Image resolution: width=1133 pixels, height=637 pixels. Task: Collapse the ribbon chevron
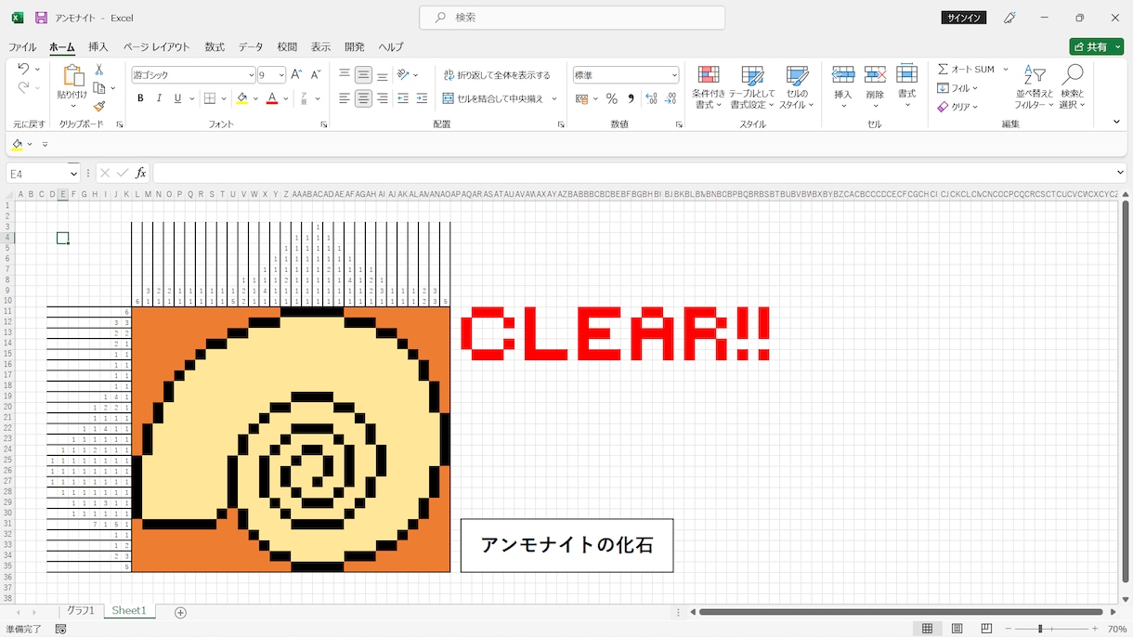pos(1116,122)
